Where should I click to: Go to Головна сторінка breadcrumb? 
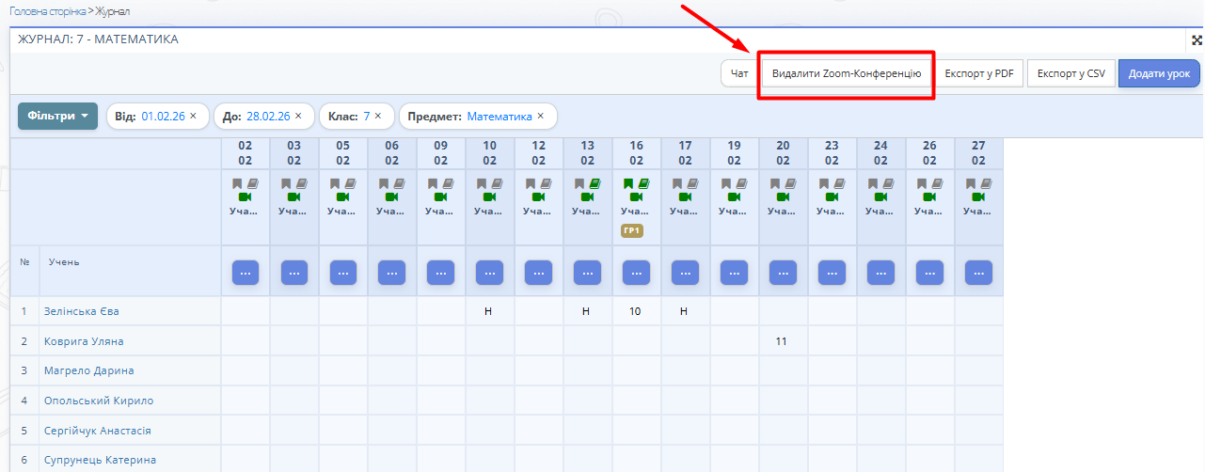47,11
